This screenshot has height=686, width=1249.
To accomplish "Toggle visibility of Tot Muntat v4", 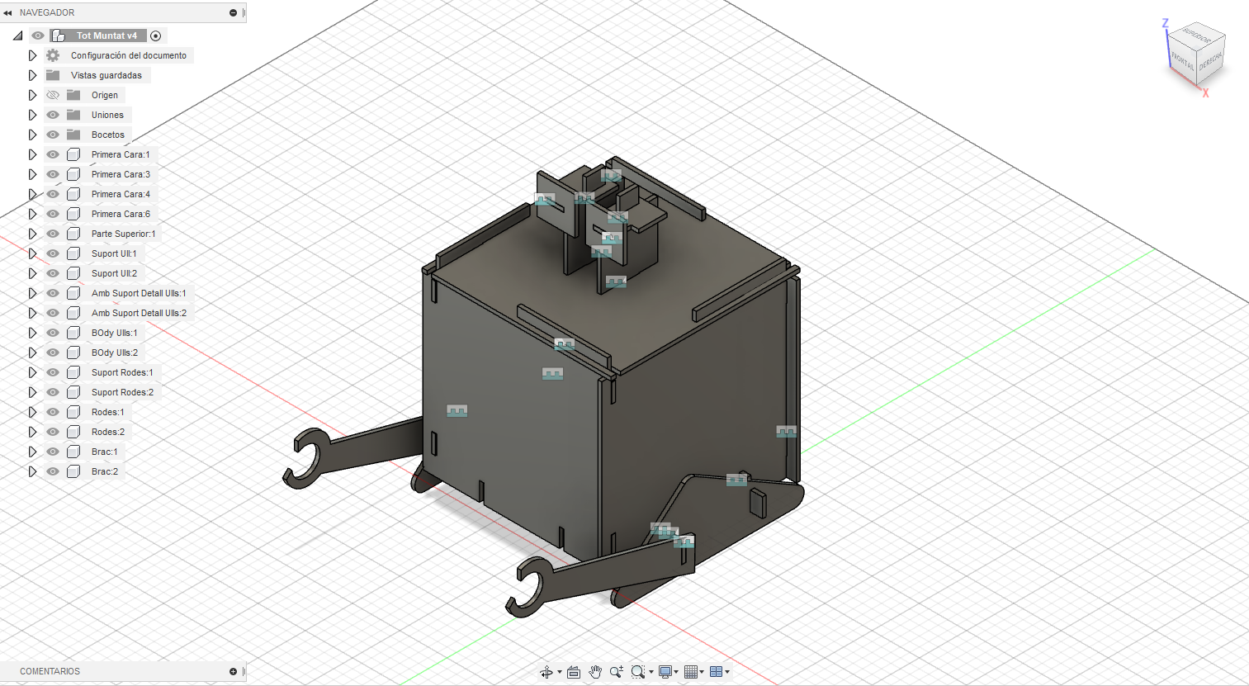I will [38, 35].
